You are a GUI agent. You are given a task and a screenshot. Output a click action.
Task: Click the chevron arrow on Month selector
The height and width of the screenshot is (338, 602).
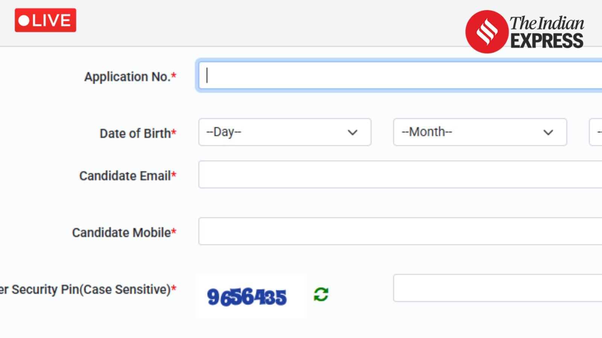coord(548,133)
